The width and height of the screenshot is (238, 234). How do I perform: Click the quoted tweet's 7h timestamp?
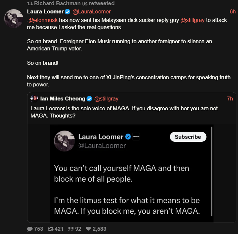pos(230,99)
